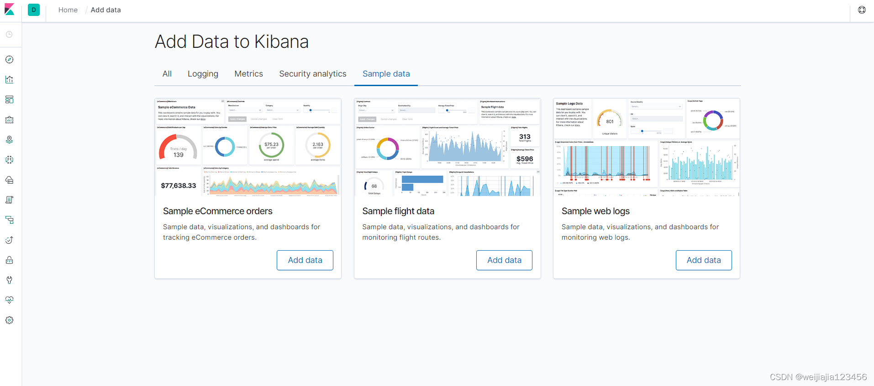Add data for Sample eCommerce orders
Viewport: 874px width, 386px height.
[305, 260]
